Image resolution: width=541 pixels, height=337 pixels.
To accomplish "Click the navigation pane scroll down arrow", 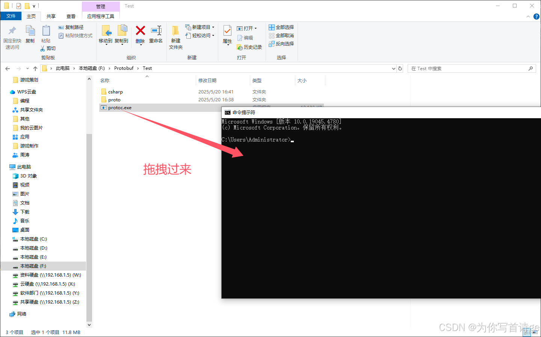I will 89,325.
